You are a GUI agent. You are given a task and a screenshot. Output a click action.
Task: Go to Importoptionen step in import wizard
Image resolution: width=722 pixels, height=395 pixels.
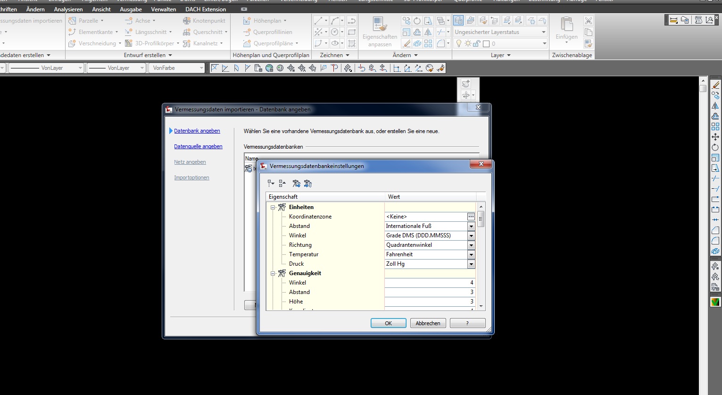pos(191,177)
